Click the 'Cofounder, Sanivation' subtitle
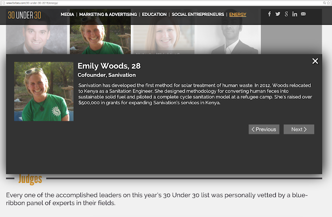 click(x=106, y=75)
